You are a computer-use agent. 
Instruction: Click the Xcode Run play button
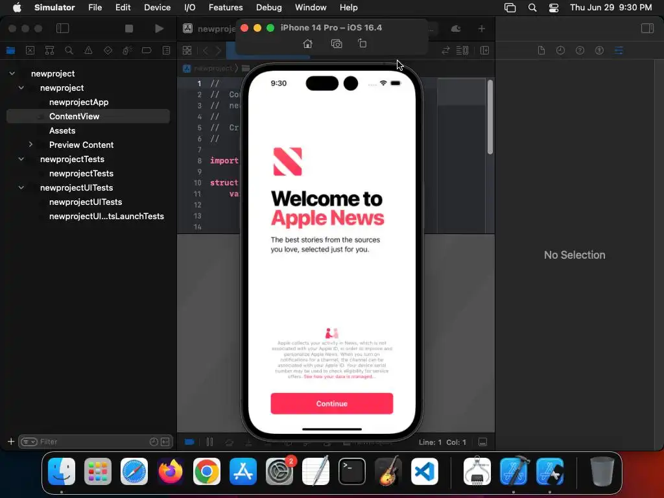click(x=160, y=29)
